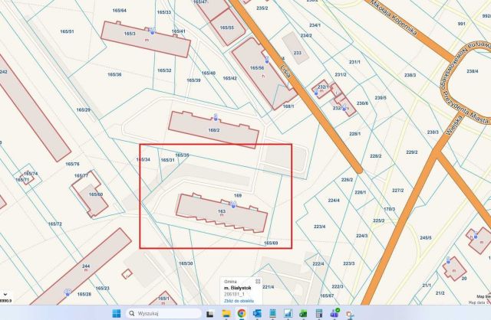Select the address marker above parcel 168/2
This screenshot has height=320, width=491.
[x=216, y=117]
